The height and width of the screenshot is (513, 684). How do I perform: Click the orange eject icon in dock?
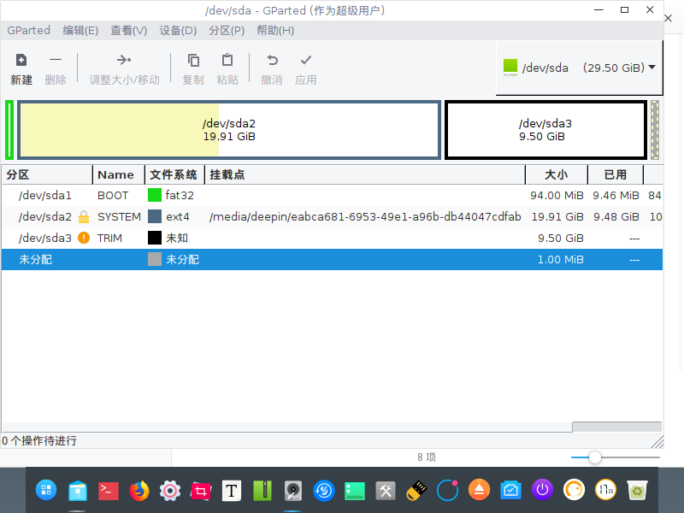479,490
